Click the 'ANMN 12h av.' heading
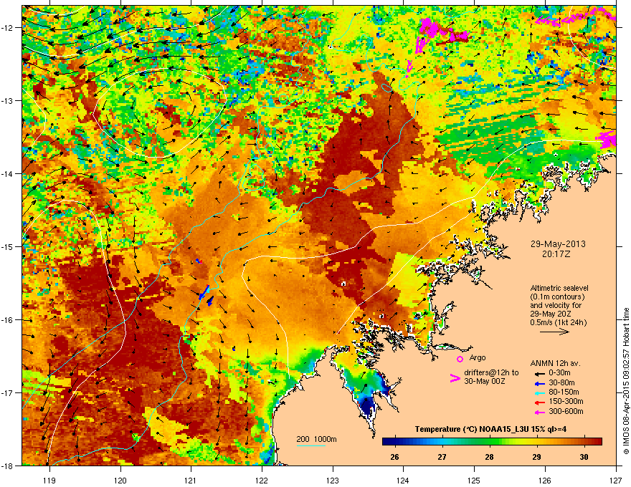 pos(555,363)
